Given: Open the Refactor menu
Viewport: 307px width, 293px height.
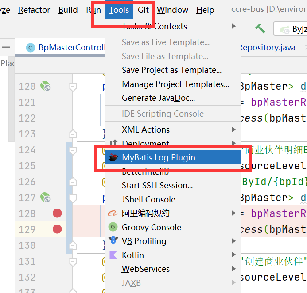Looking at the screenshot, I should [x=34, y=10].
